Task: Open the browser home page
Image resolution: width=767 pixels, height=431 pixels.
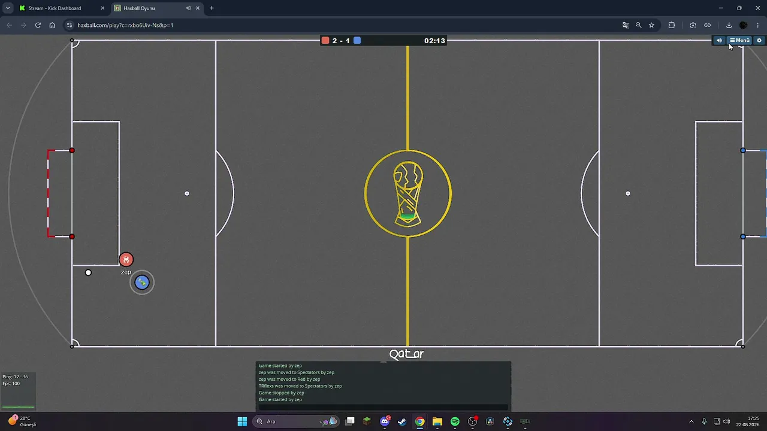Action: pos(52,25)
